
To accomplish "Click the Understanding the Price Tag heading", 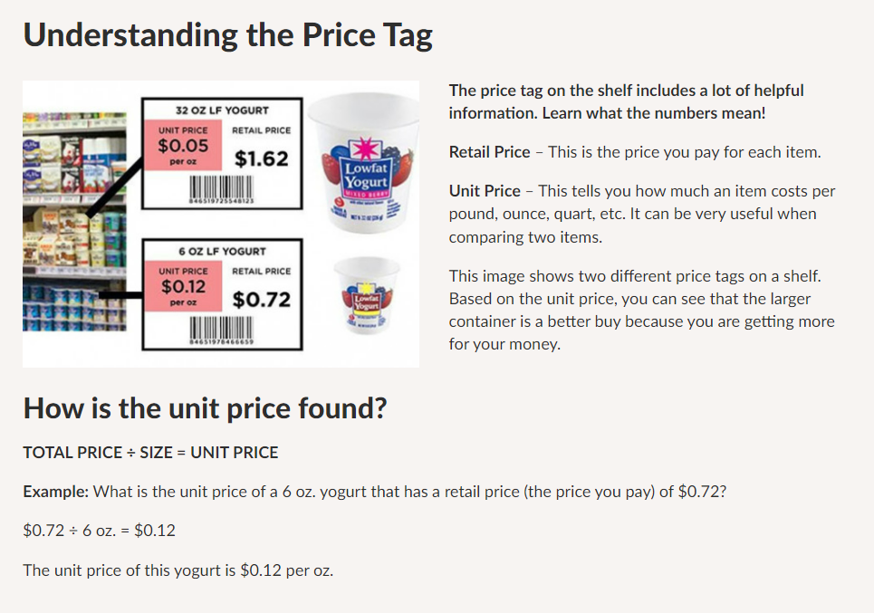I will tap(228, 35).
